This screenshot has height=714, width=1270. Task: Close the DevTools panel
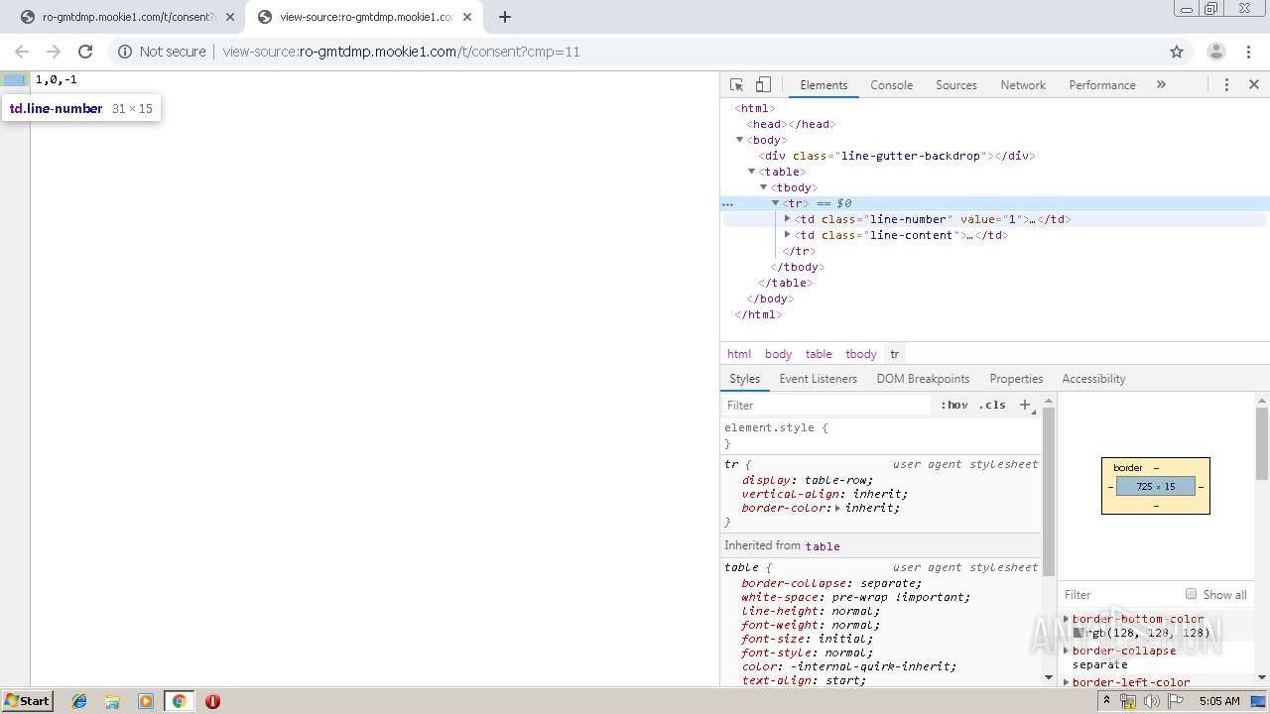[1253, 85]
